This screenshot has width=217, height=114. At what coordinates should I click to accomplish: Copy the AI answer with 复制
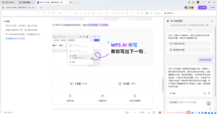[173, 93]
